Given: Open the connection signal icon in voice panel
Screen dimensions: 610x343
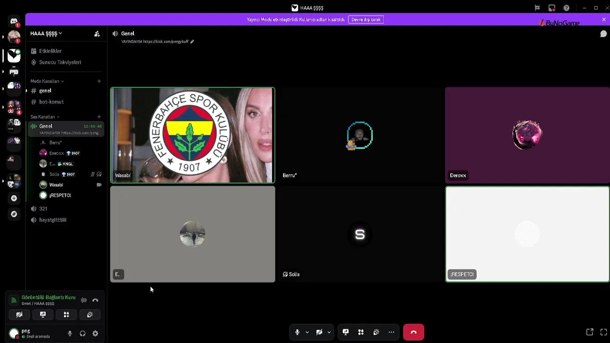Looking at the screenshot, I should click(14, 300).
